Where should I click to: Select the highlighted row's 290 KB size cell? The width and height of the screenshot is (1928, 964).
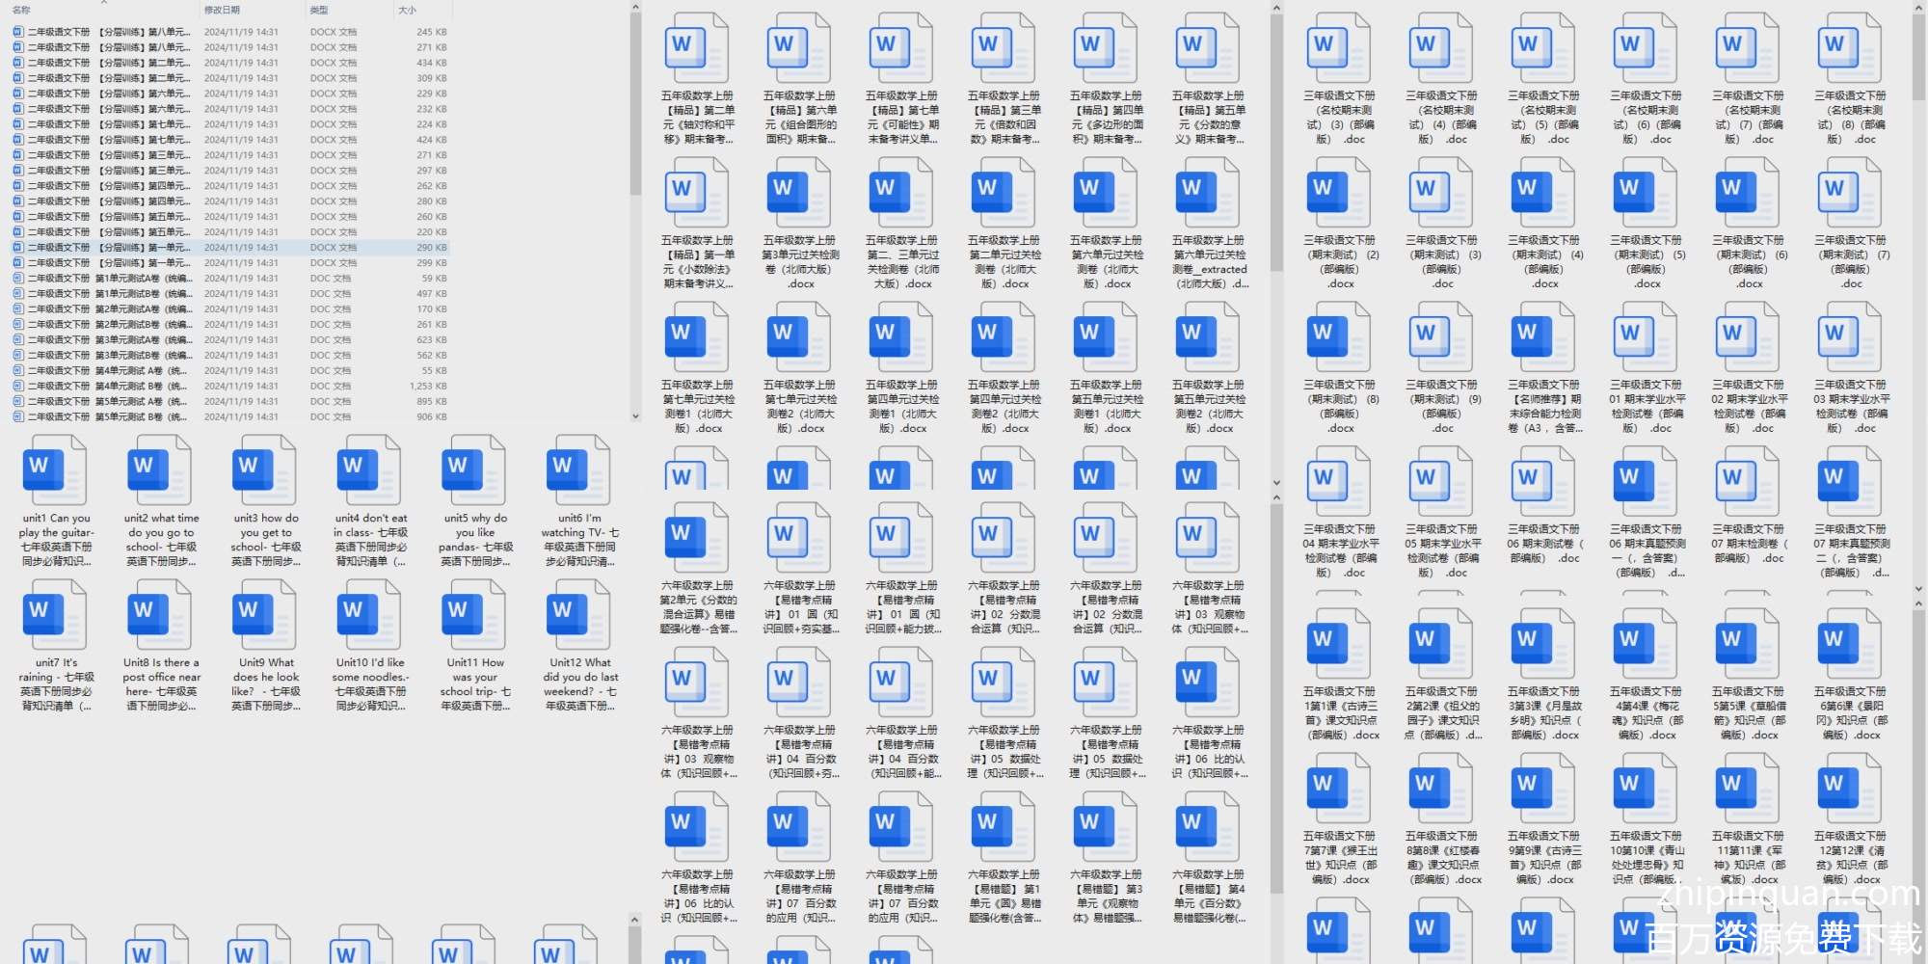click(x=431, y=248)
